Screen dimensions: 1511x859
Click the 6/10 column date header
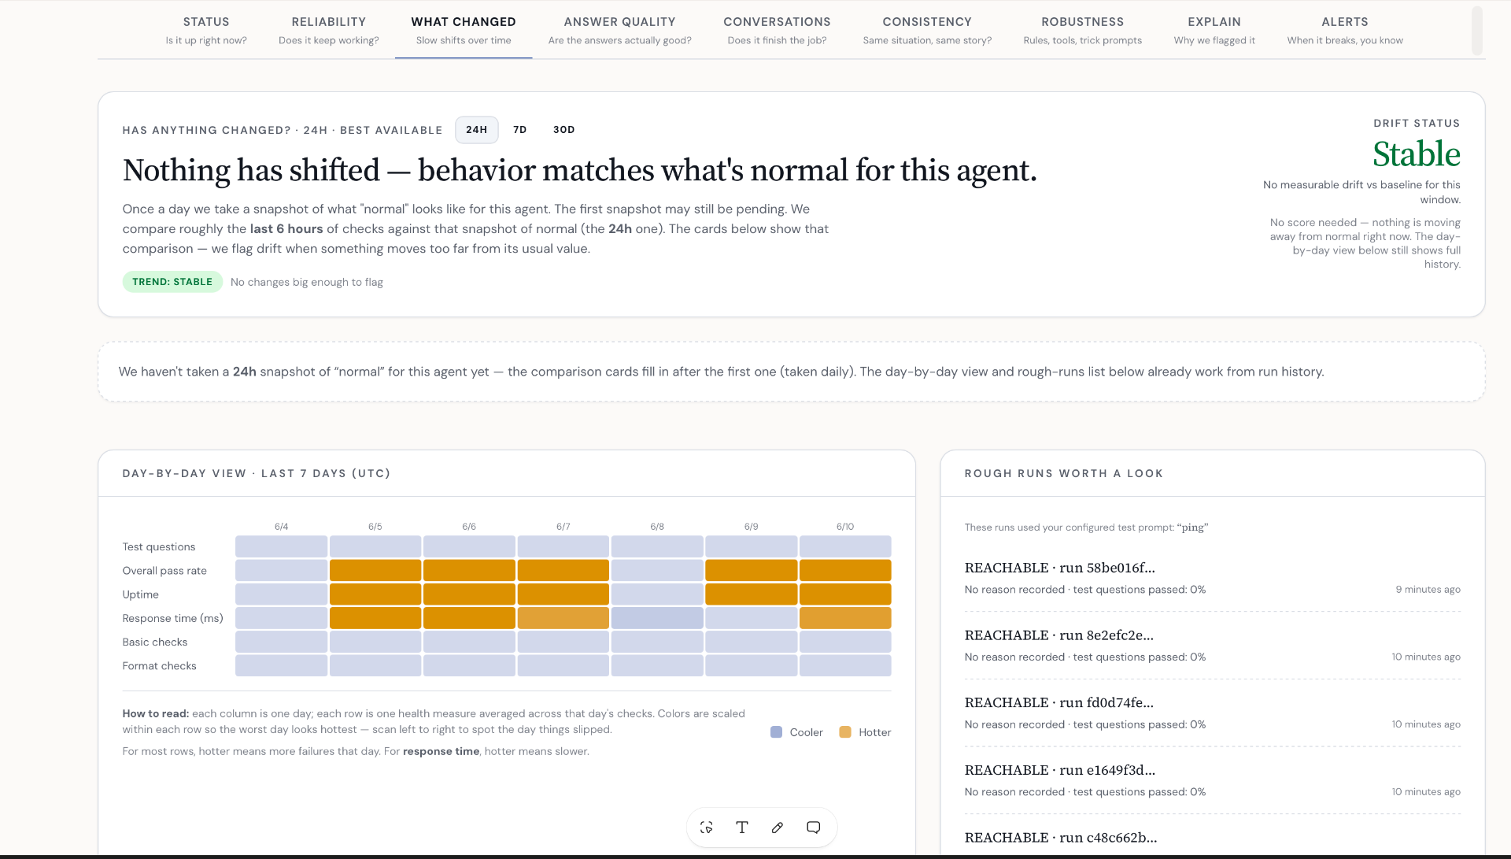[x=845, y=527]
